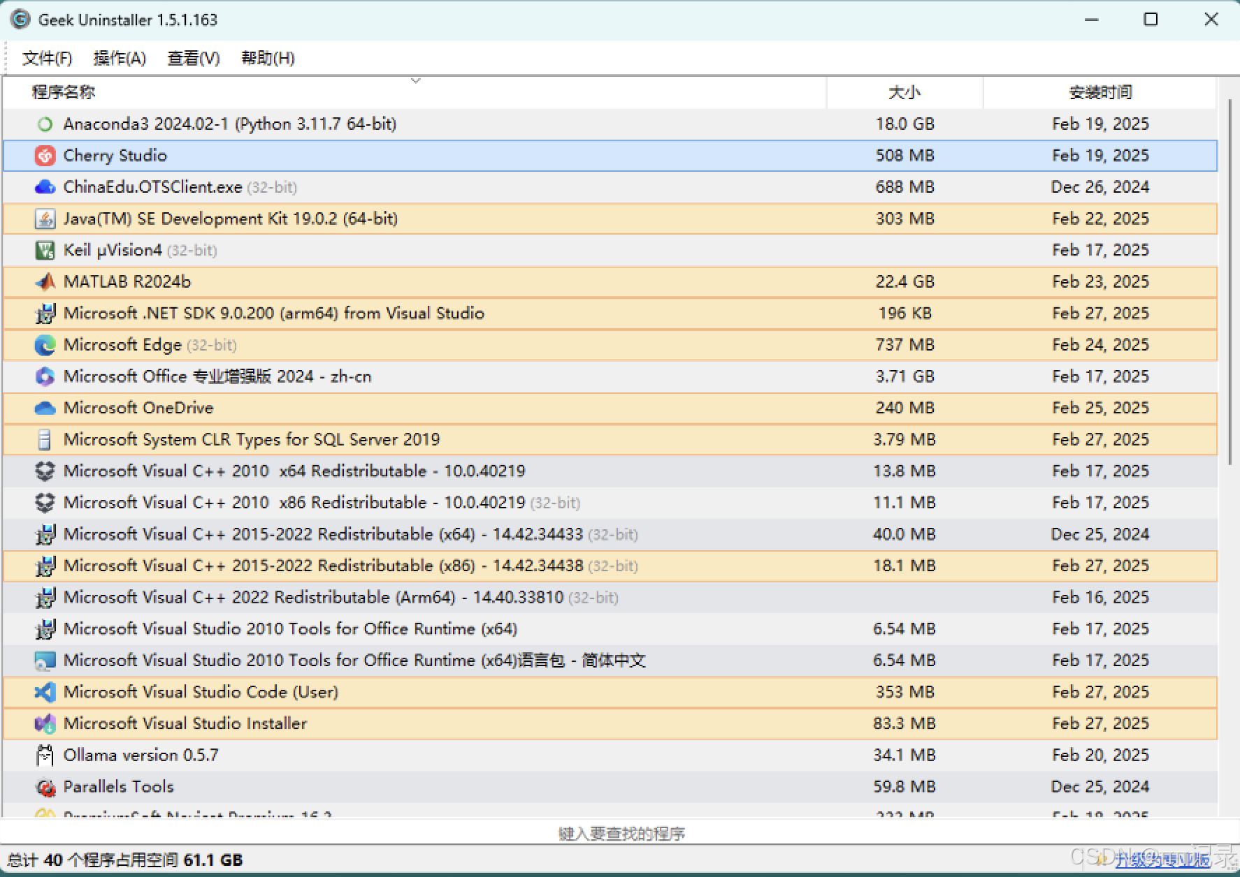Select the Ollama version 0.5.7 entry
1240x877 pixels.
140,755
